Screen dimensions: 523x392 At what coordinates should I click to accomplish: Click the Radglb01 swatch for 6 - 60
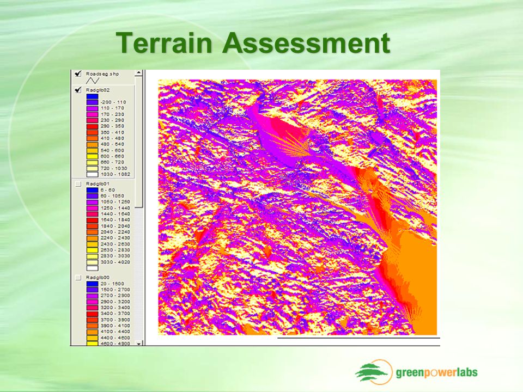pyautogui.click(x=93, y=190)
